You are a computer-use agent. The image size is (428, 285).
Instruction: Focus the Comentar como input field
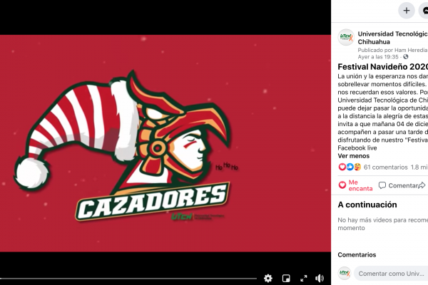(391, 274)
